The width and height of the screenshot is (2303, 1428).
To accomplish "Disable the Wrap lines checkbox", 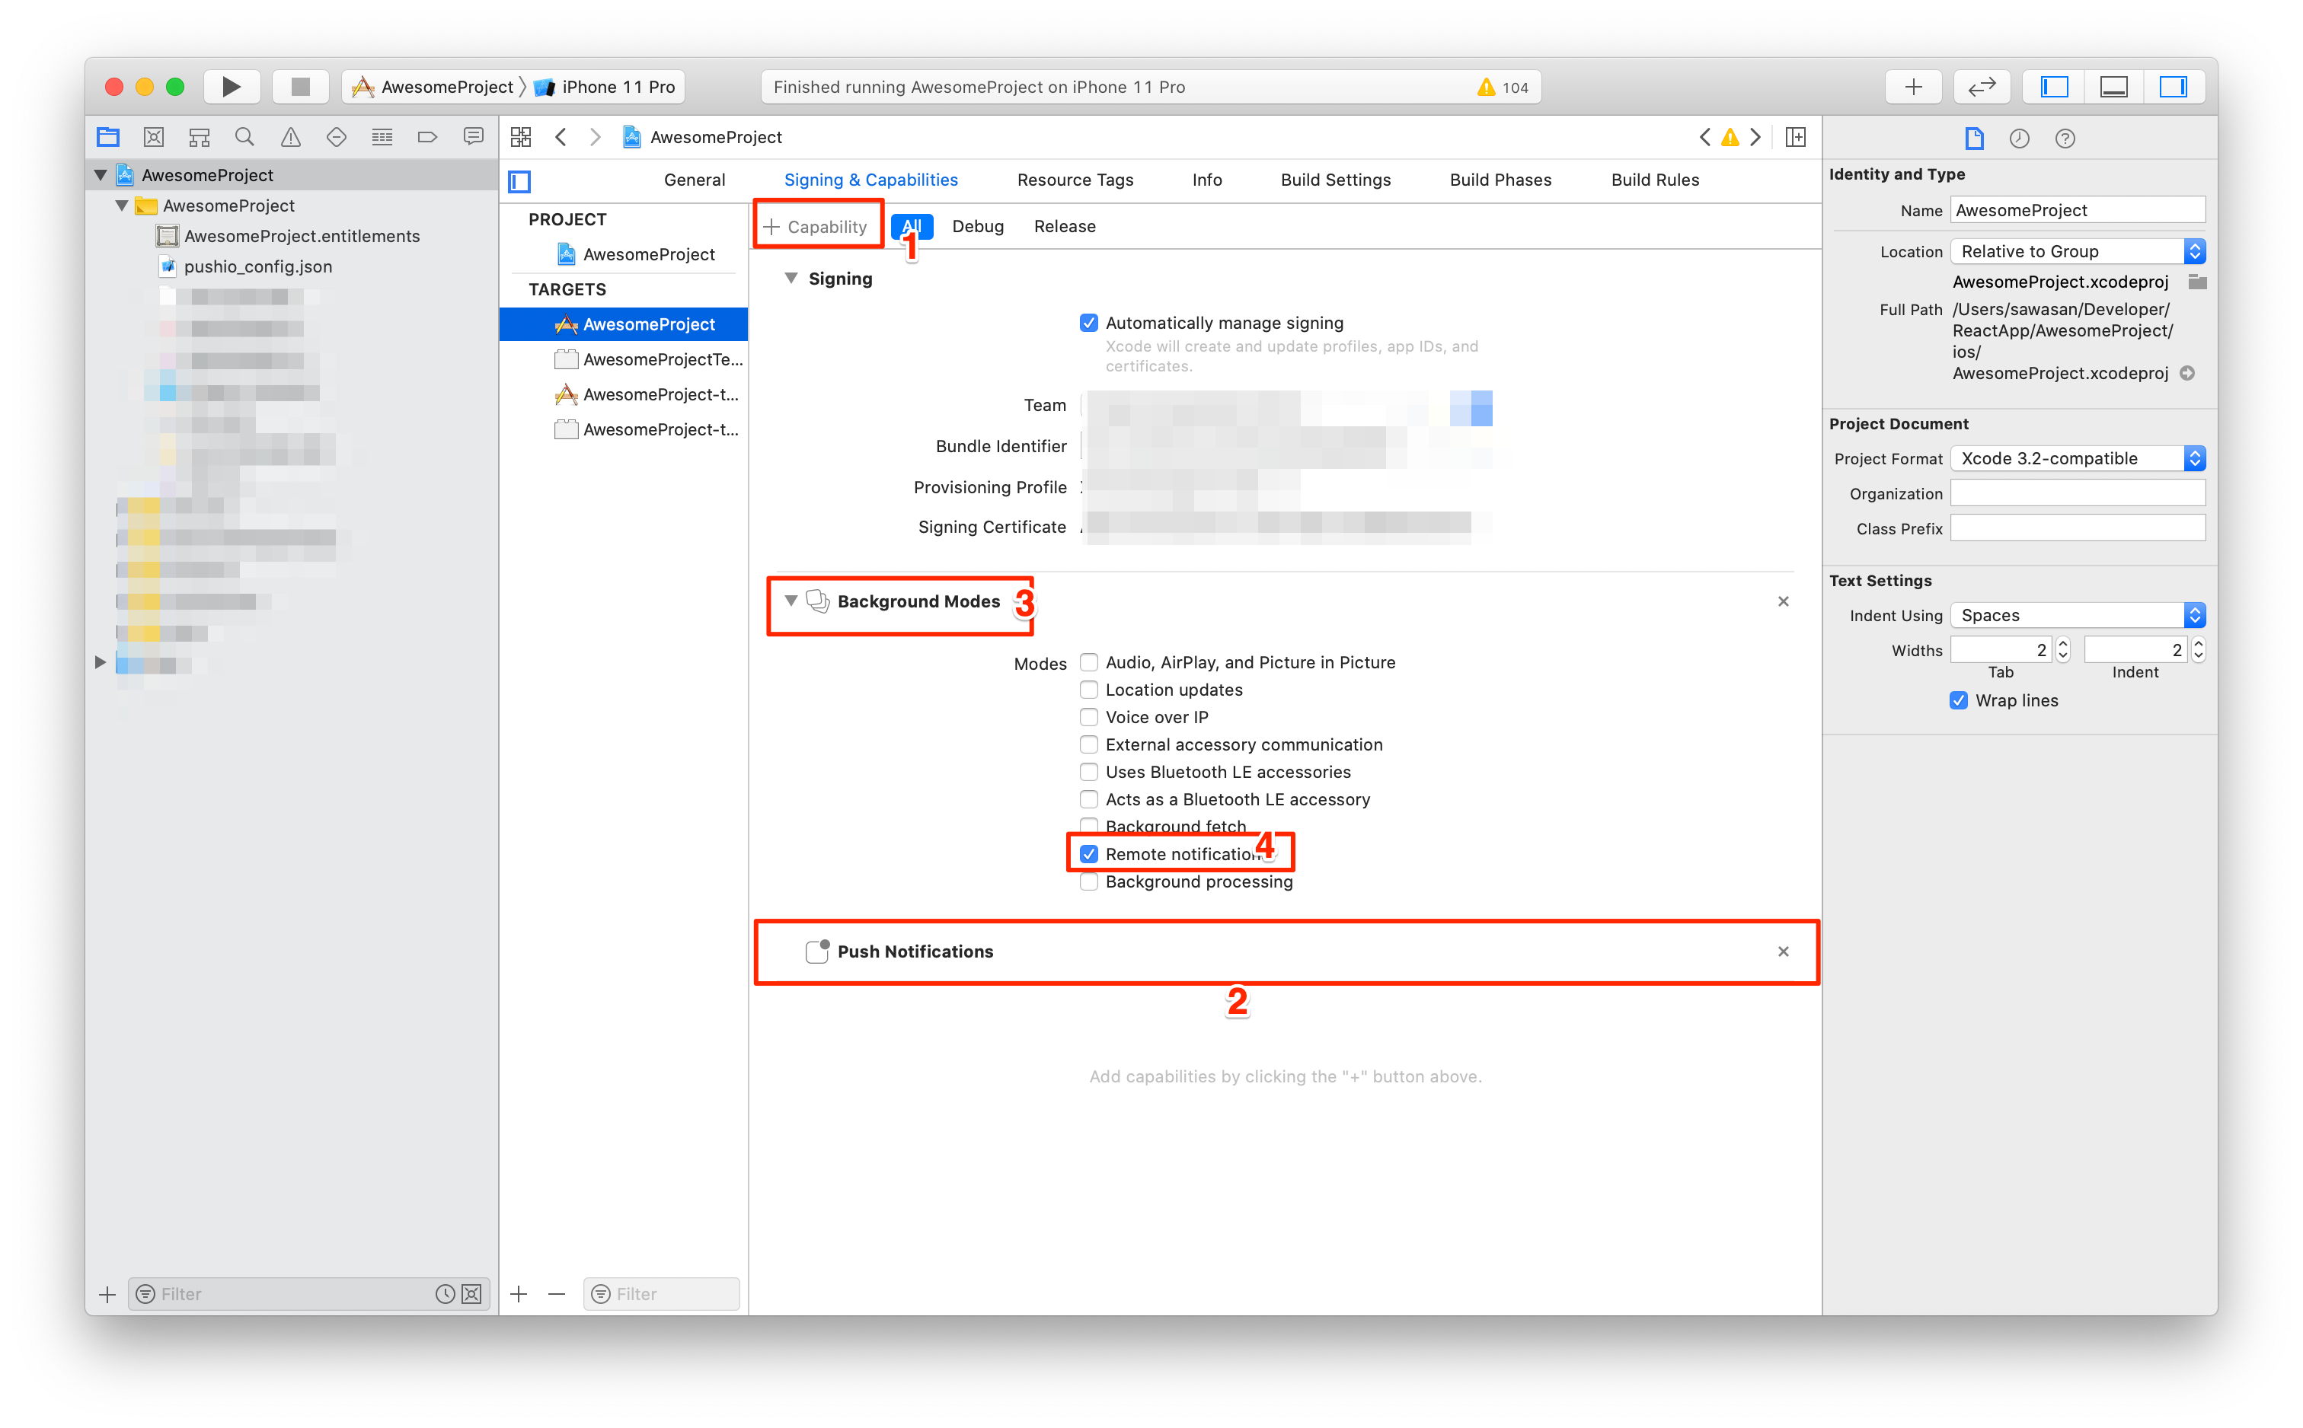I will 1958,701.
